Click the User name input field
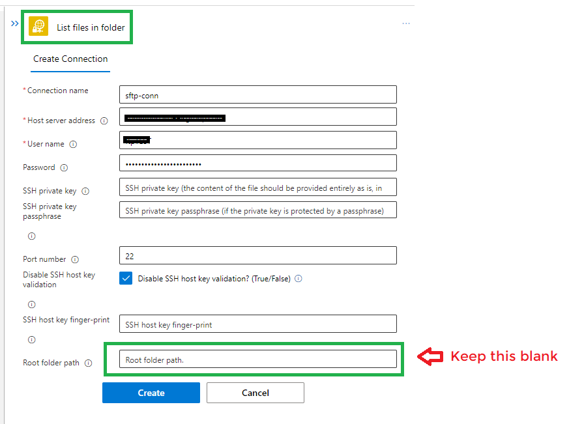The image size is (569, 424). (x=258, y=140)
